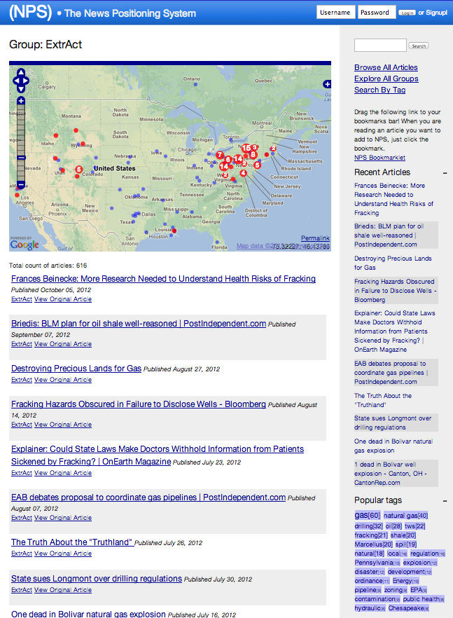This screenshot has width=453, height=618.
Task: Open sidebar link One dead in Bolivar explosion
Action: (393, 446)
